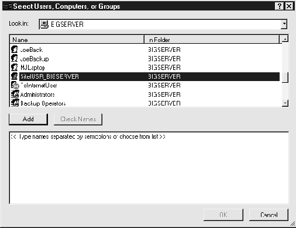
Task: Click the JoeBackup user icon
Action: tap(15, 58)
